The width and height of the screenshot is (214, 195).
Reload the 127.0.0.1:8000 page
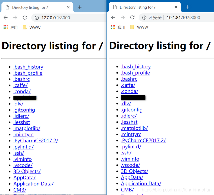[x=25, y=18]
